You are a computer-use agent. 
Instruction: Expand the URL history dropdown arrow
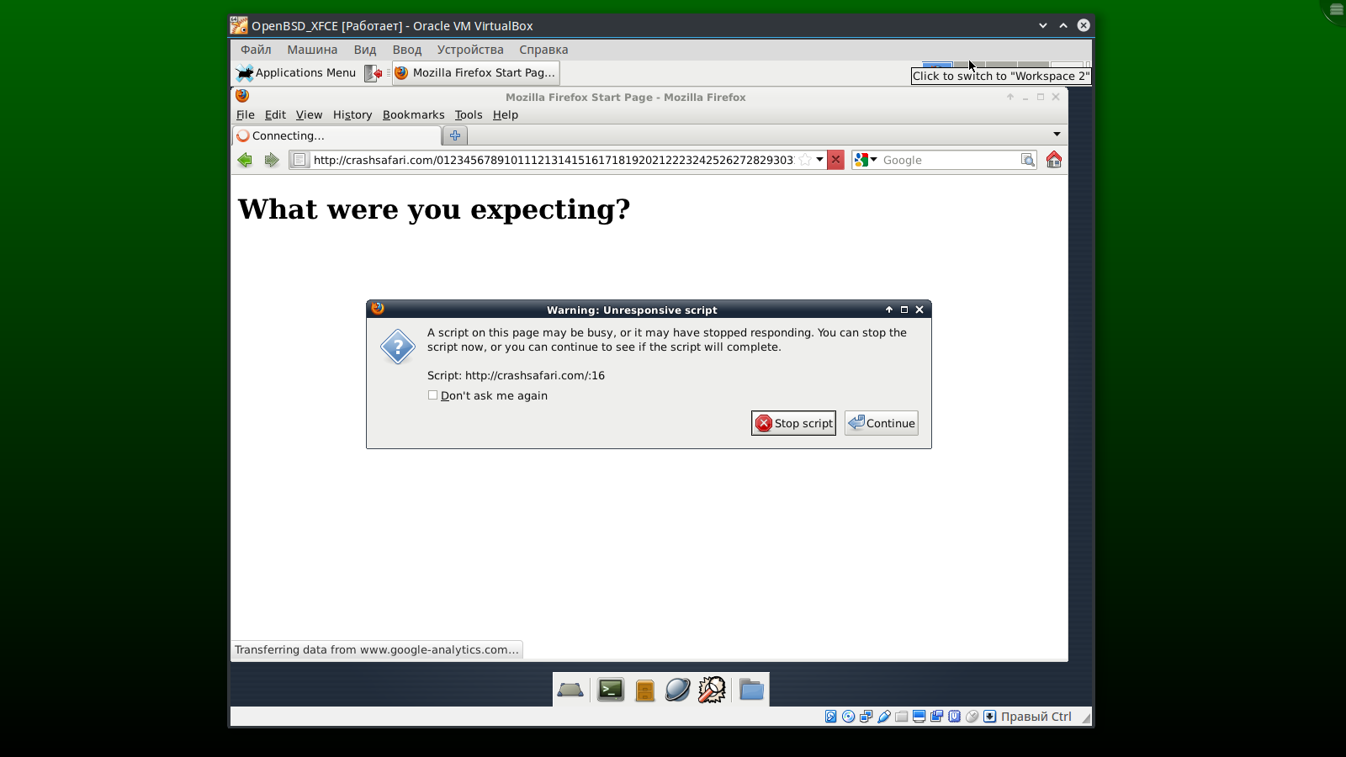(819, 160)
